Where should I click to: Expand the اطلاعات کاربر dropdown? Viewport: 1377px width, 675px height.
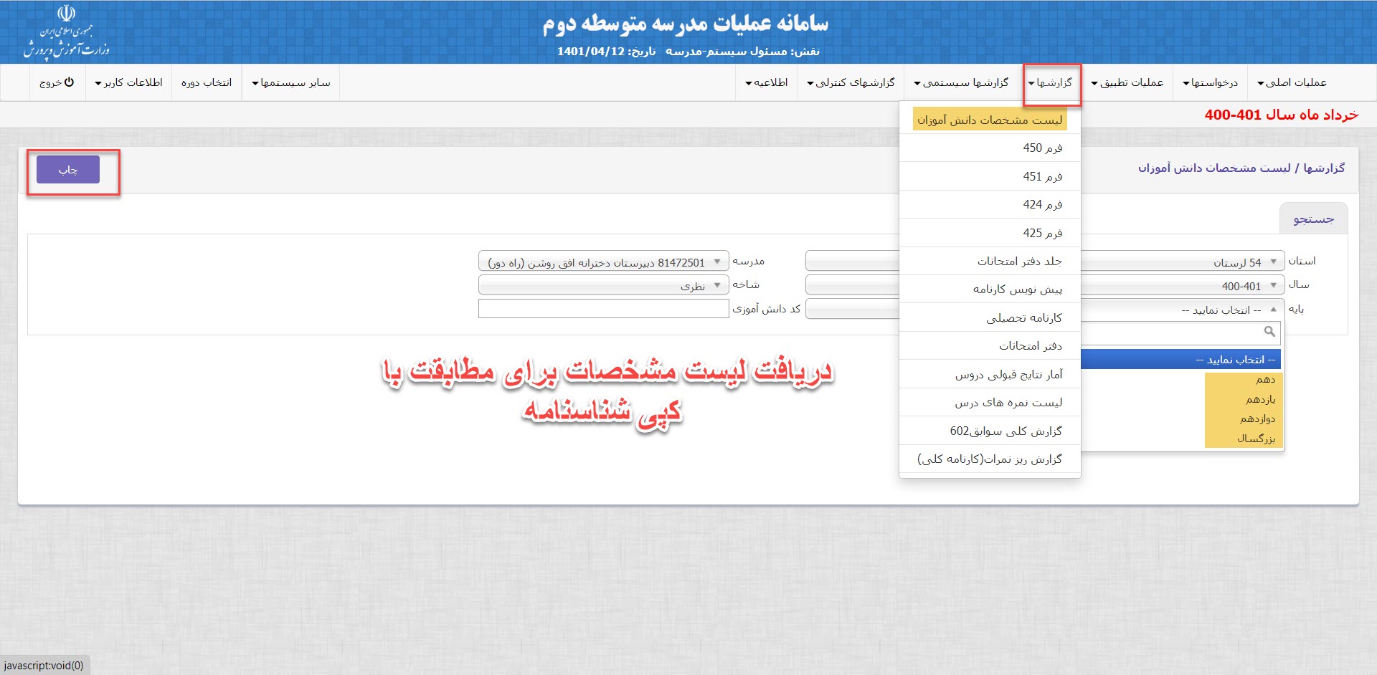point(129,83)
